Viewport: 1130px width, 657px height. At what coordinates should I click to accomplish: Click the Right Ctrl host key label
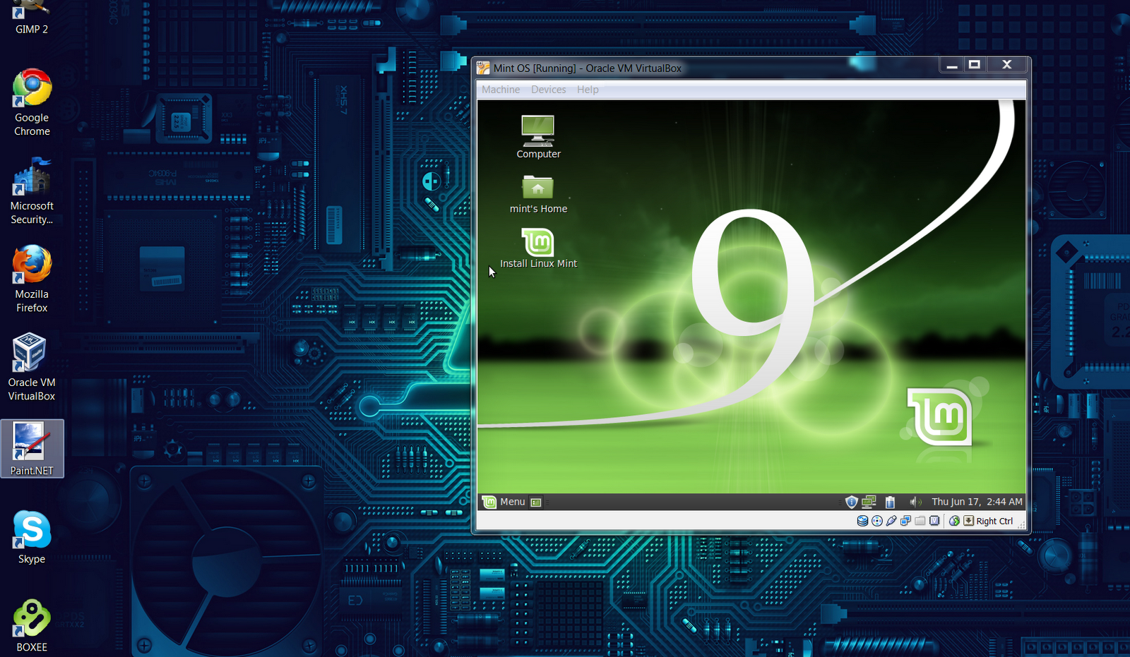tap(994, 522)
